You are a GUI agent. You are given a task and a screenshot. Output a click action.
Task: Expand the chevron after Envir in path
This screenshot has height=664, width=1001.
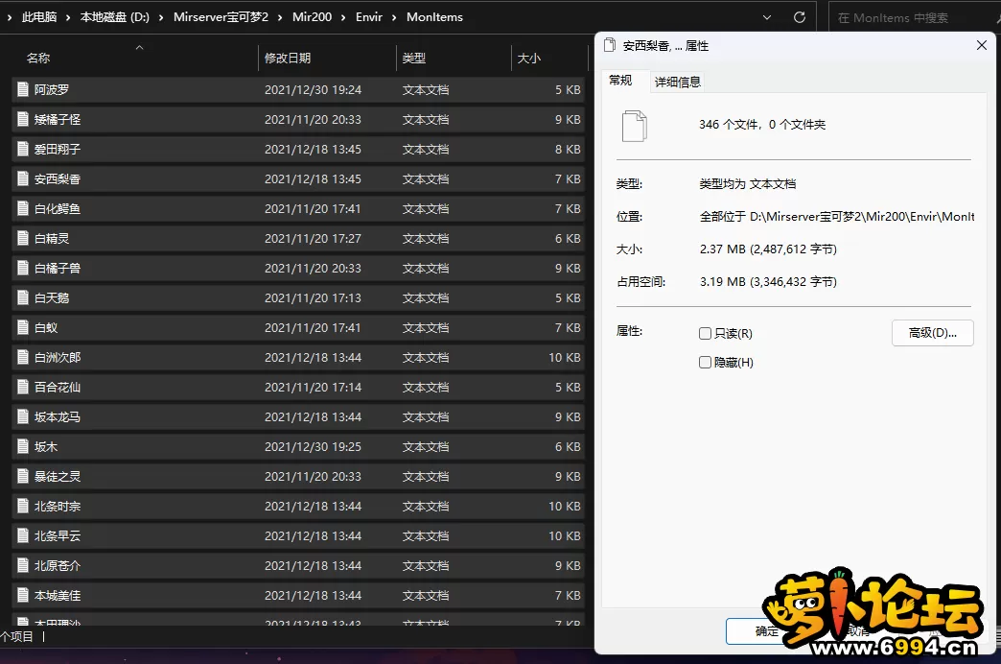[393, 17]
